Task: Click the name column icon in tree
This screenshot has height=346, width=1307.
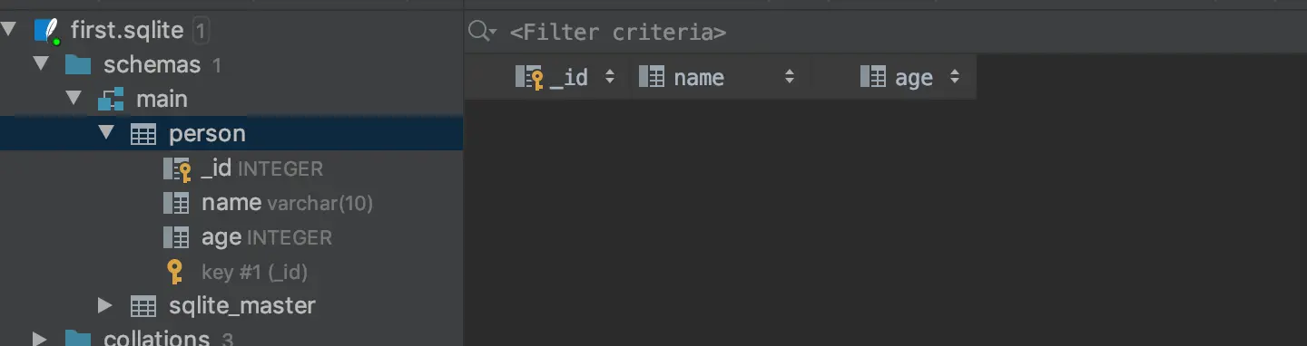Action: point(176,203)
